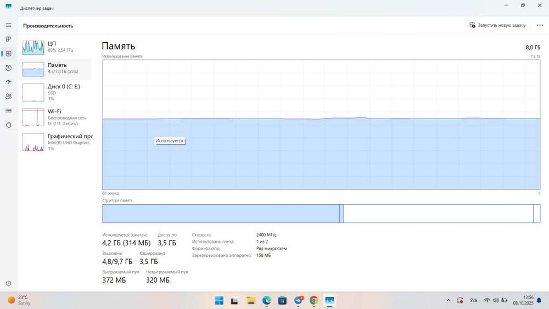Click the standby segment of memory composition bar
This screenshot has width=549, height=309.
[438, 214]
